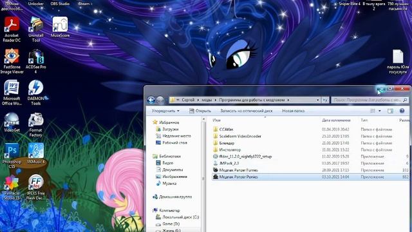Open Загрузки in navigation pane

(x=170, y=129)
